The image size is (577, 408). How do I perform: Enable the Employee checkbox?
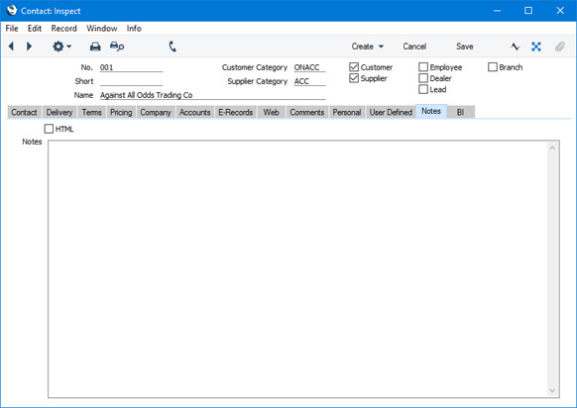(x=423, y=67)
